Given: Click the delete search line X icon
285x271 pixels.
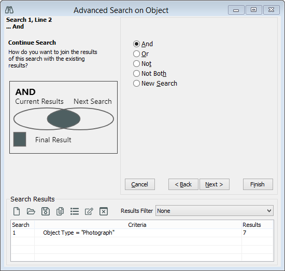Looking at the screenshot, I should pyautogui.click(x=104, y=211).
